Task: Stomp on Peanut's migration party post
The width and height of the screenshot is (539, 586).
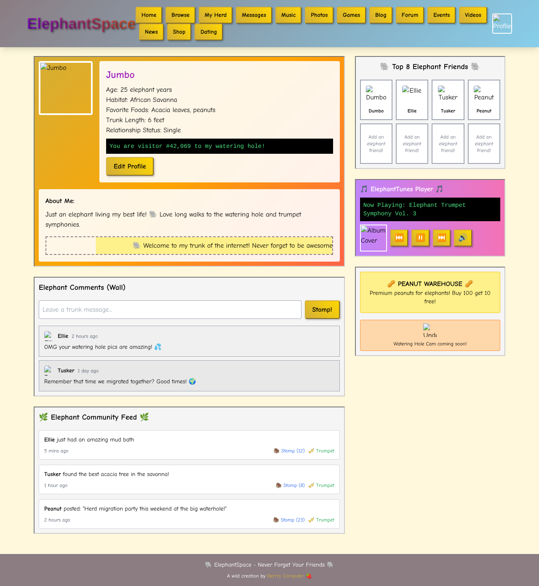Action: click(288, 520)
